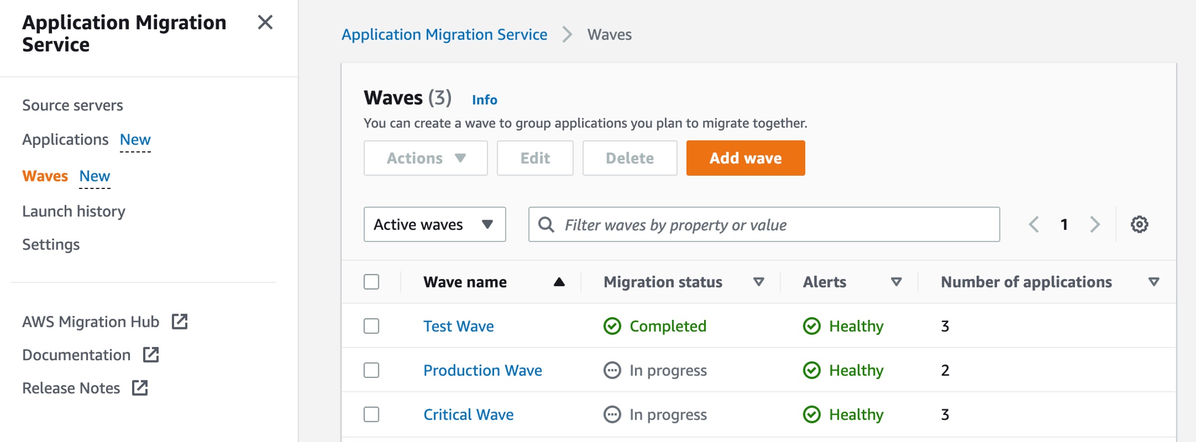Click the Add wave button

tap(746, 158)
